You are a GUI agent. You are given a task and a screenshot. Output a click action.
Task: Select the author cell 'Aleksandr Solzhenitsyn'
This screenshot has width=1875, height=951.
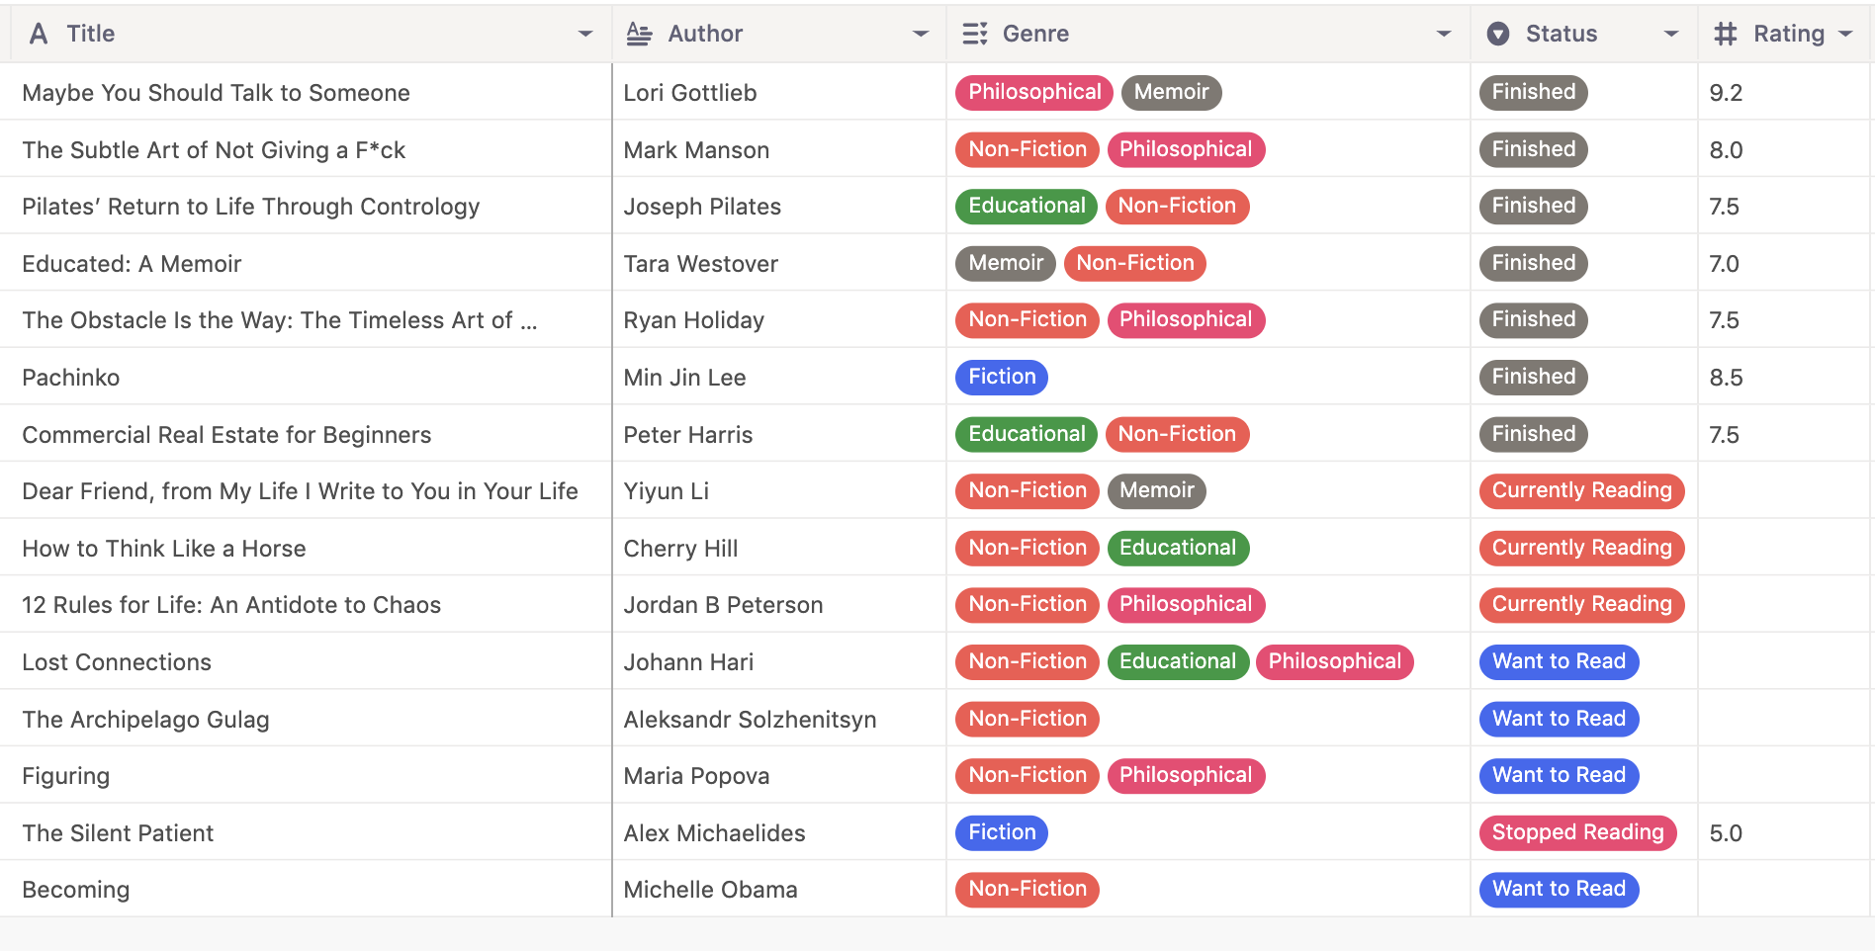(x=779, y=719)
